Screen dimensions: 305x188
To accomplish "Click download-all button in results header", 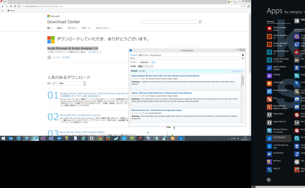I will (237, 71).
